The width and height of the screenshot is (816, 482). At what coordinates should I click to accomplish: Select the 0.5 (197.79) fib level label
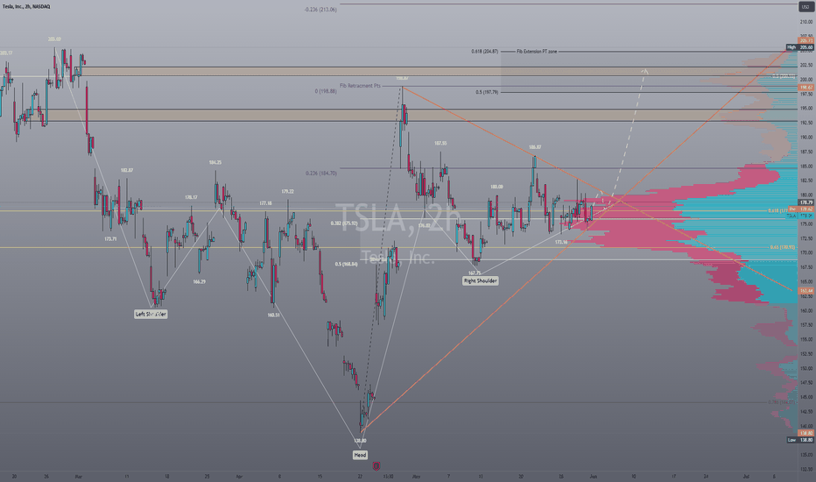(x=487, y=92)
